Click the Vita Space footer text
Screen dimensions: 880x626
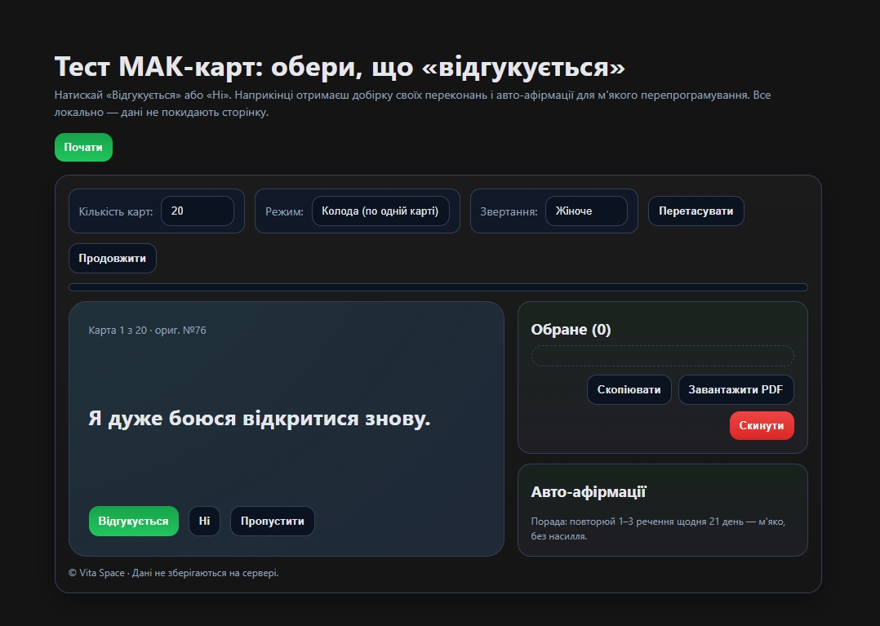173,573
